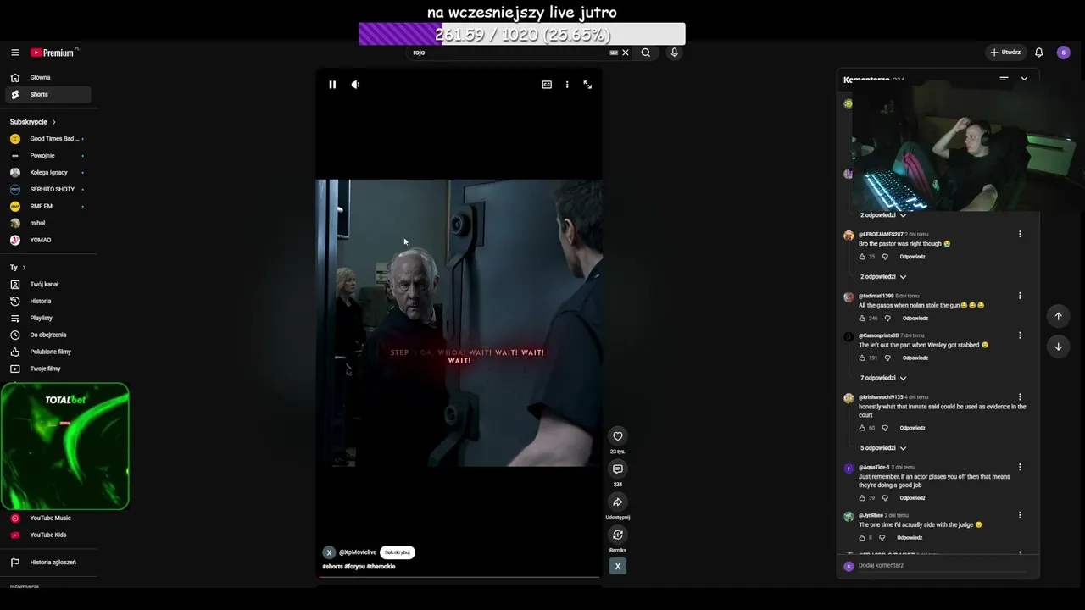Go to Główna home page
The width and height of the screenshot is (1085, 610).
47,77
